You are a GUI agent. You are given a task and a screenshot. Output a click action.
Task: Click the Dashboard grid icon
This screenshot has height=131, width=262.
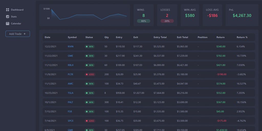pos(7,10)
